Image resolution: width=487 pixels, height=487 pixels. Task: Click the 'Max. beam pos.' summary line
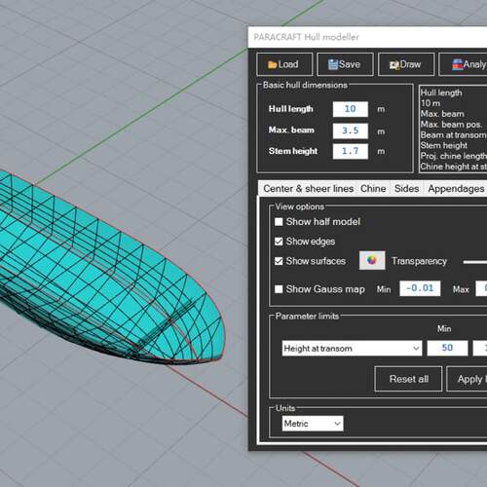coord(451,125)
